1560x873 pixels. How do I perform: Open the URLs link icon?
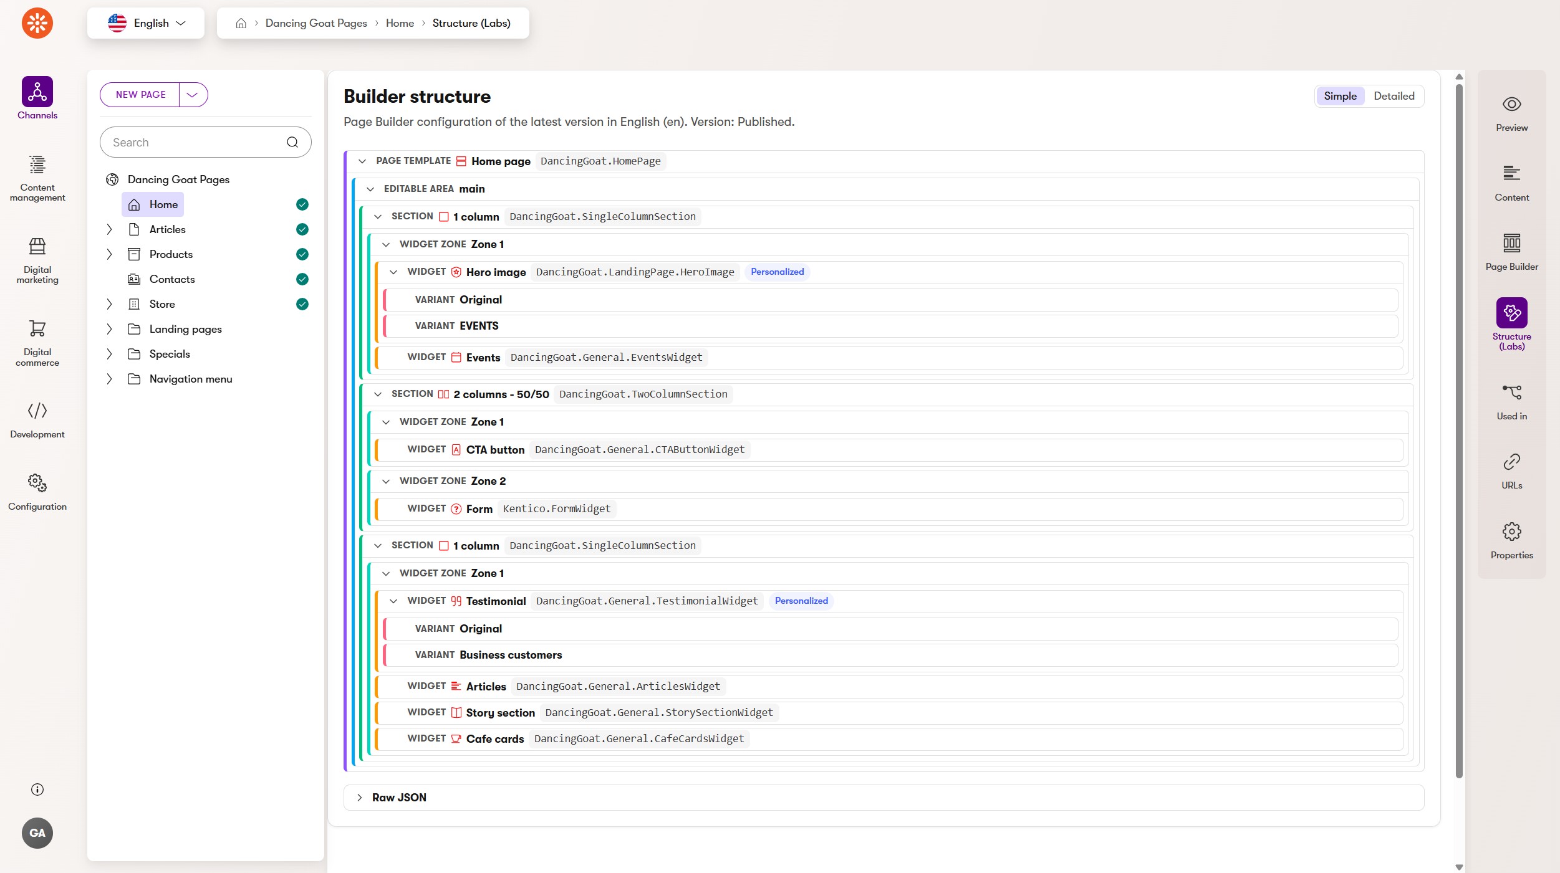point(1511,462)
